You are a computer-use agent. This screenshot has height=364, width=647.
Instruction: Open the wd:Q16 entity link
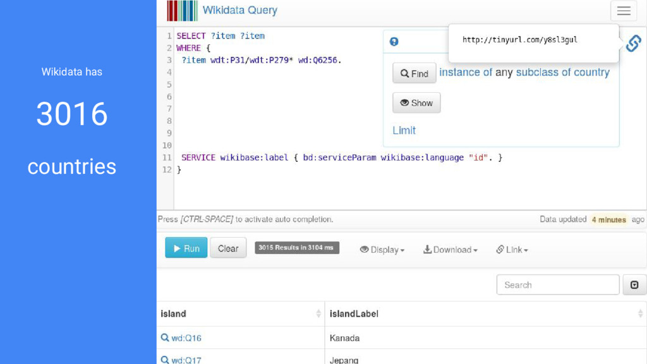click(186, 338)
